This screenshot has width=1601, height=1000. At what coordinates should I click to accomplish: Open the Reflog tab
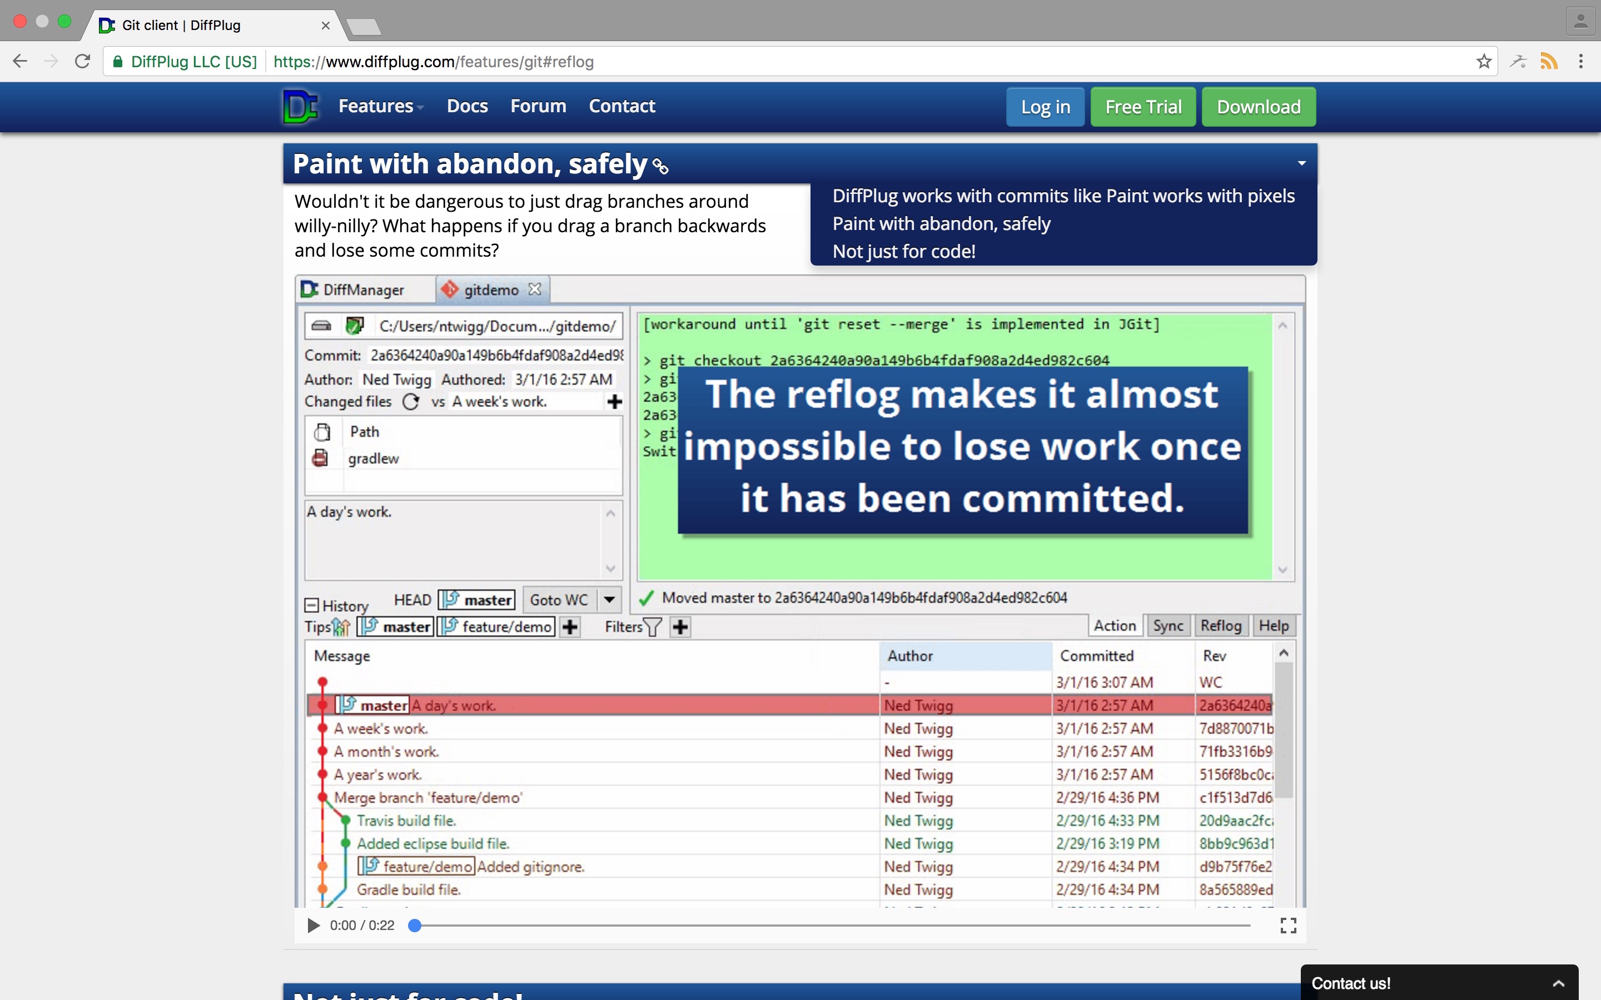point(1221,626)
